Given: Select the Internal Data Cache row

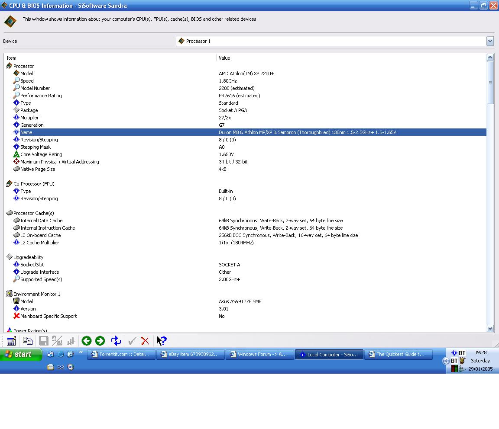Looking at the screenshot, I should coord(250,221).
